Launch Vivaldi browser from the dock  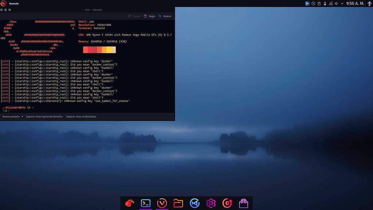[162, 203]
